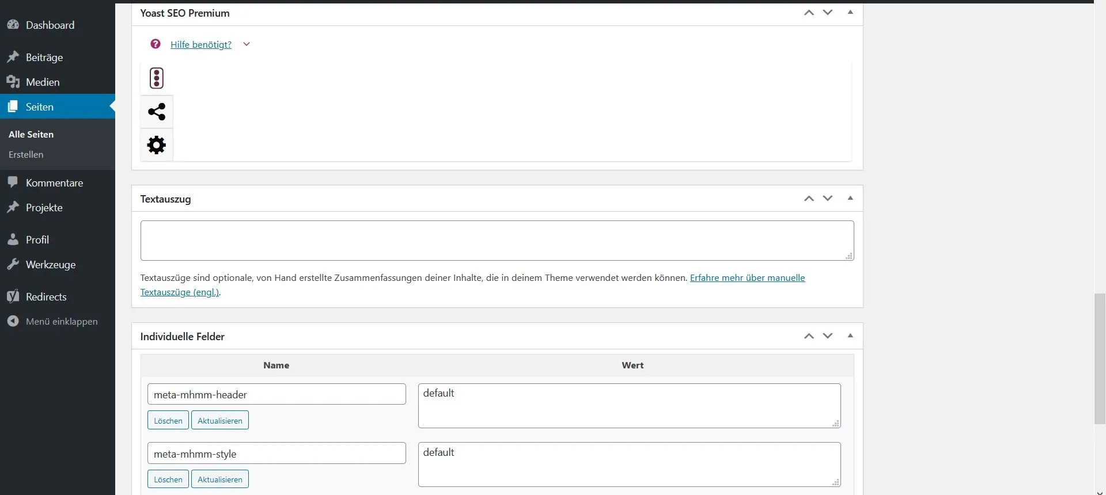
Task: Go to Projekte menu item
Action: [58, 207]
